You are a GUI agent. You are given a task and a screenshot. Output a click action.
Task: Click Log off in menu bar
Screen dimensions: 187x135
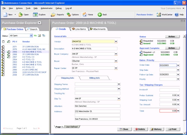tap(68, 8)
